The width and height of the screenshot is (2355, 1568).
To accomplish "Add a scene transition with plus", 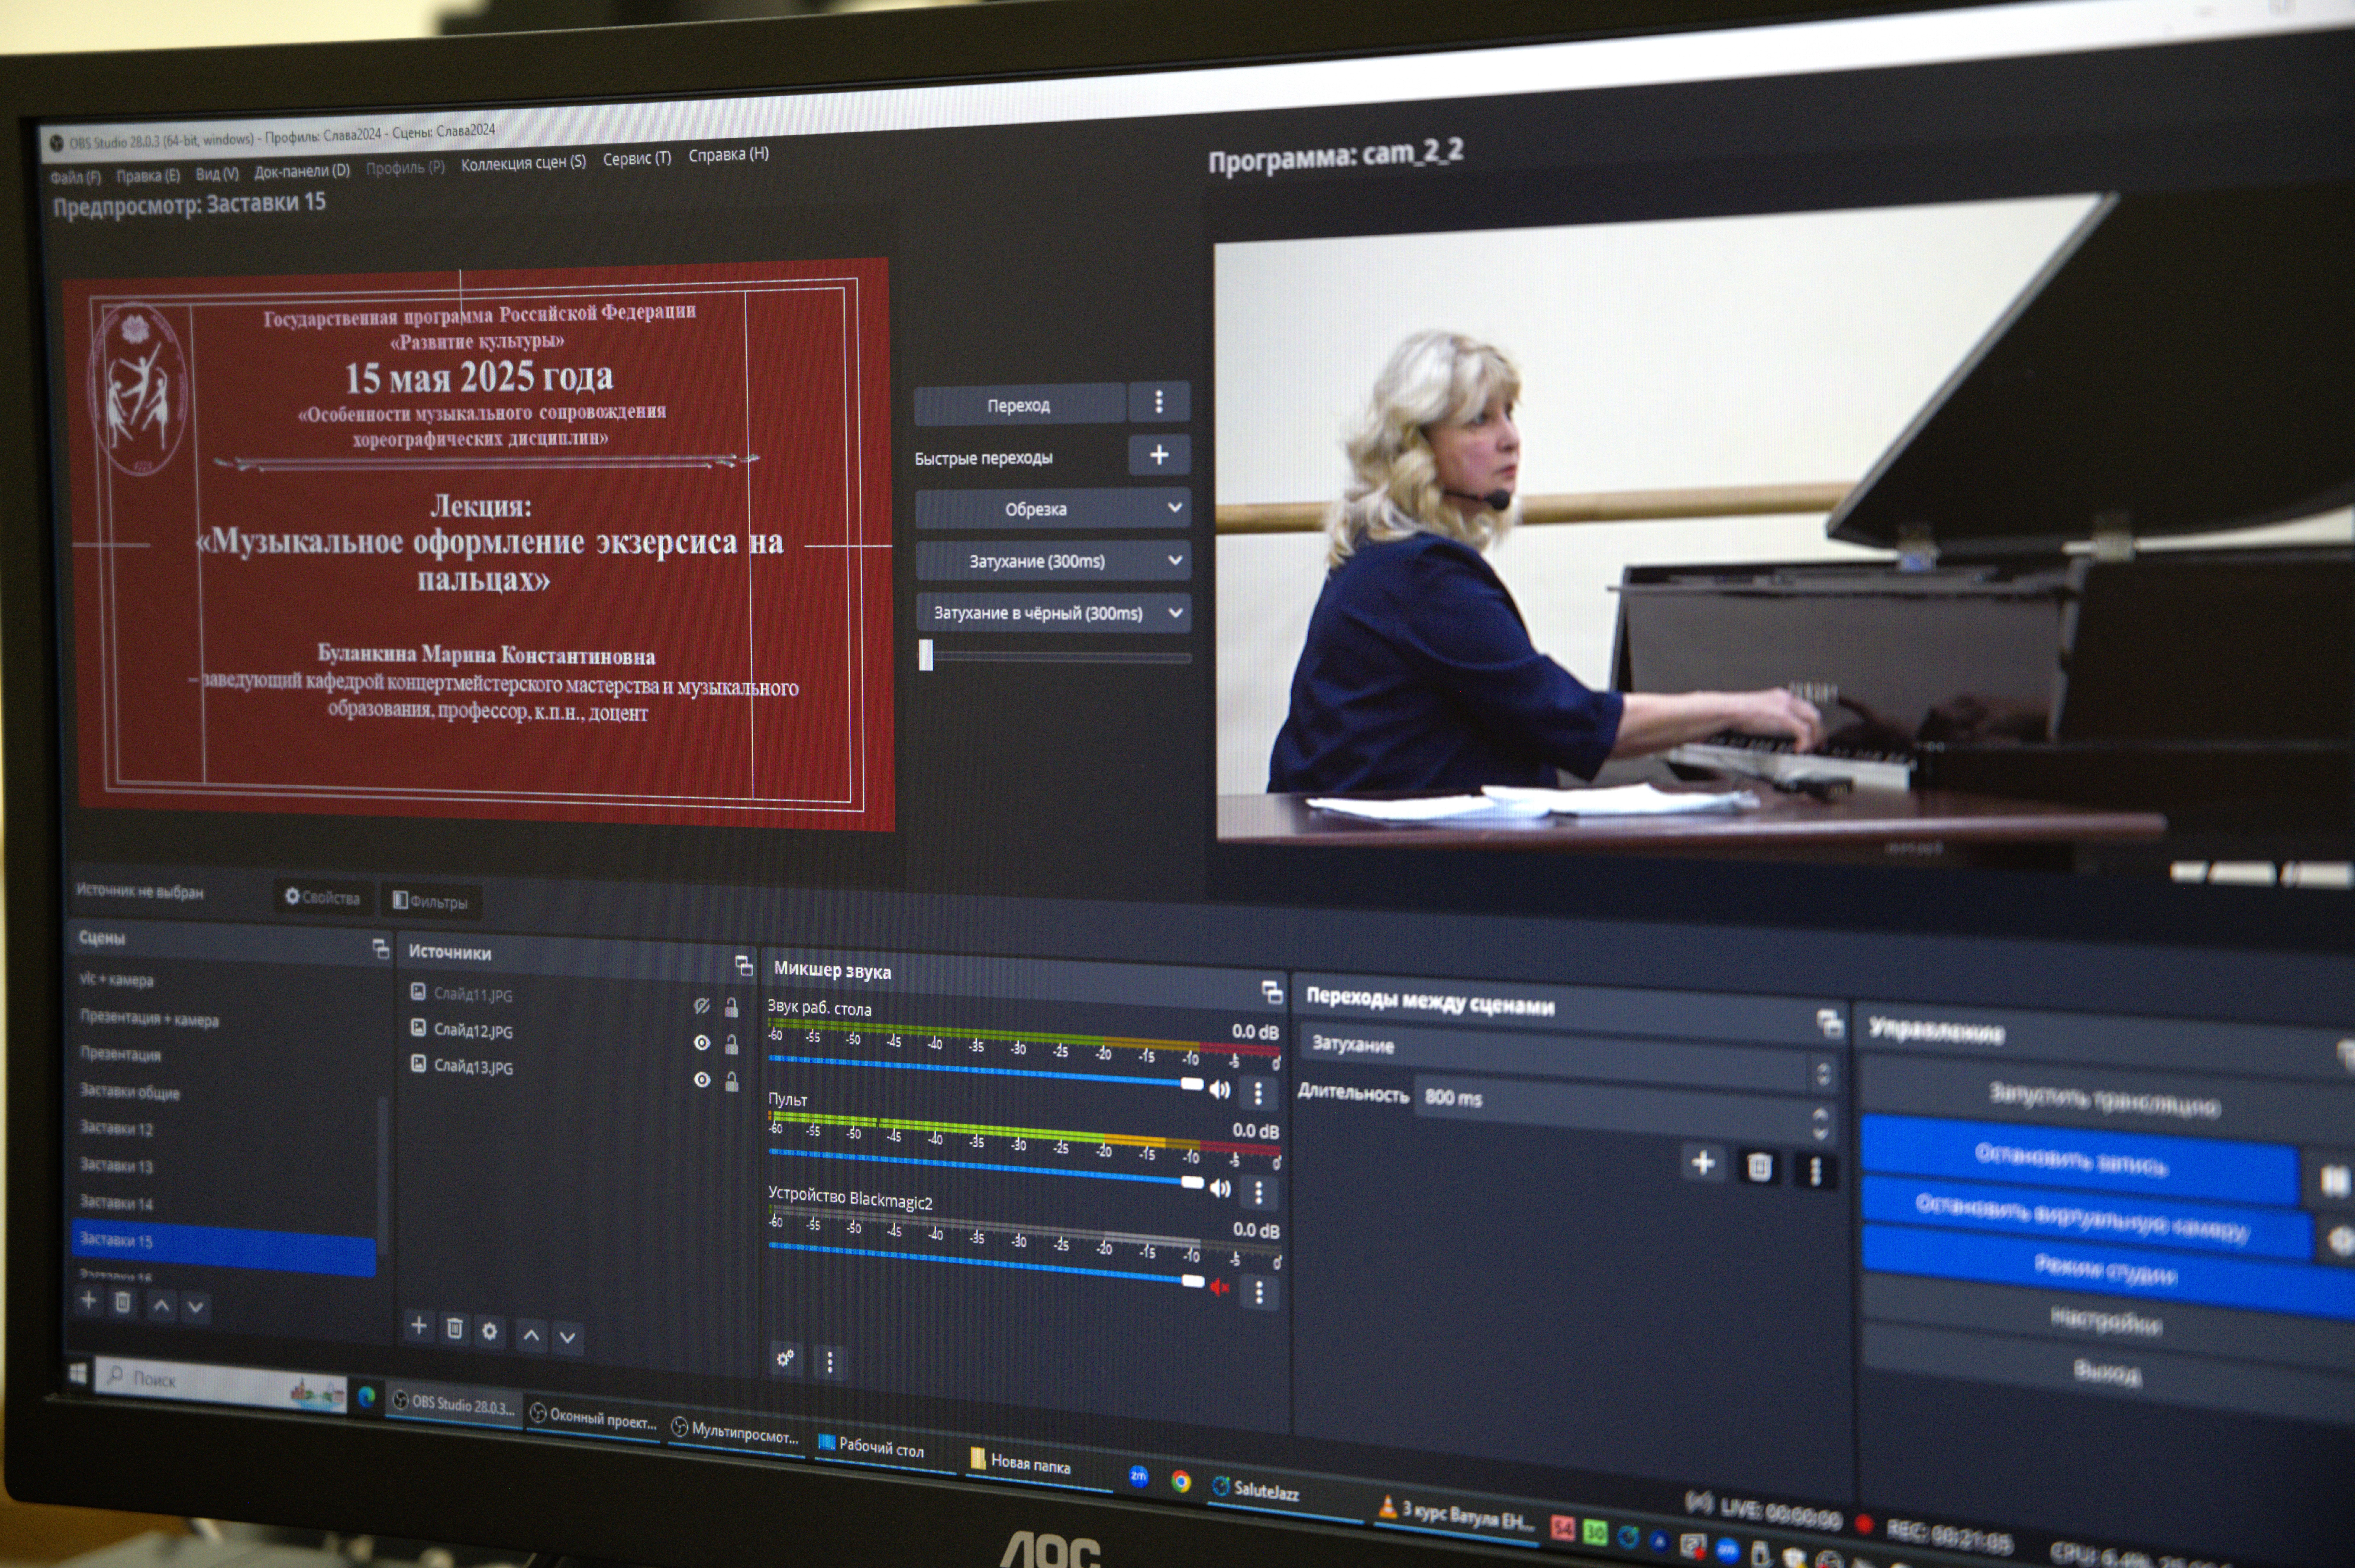I will click(x=1703, y=1163).
